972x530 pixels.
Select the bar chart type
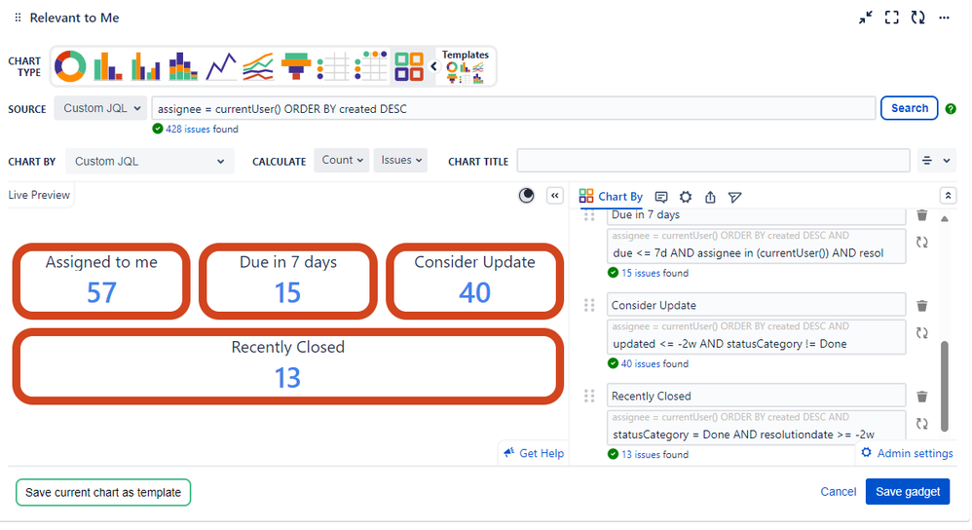(107, 66)
